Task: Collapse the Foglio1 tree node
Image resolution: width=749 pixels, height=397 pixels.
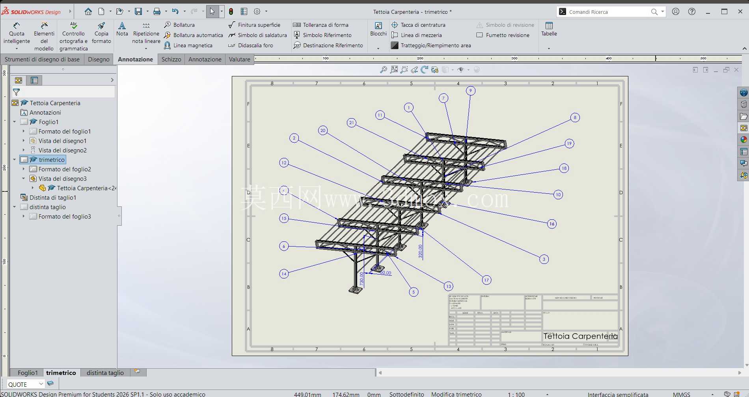Action: [x=15, y=122]
